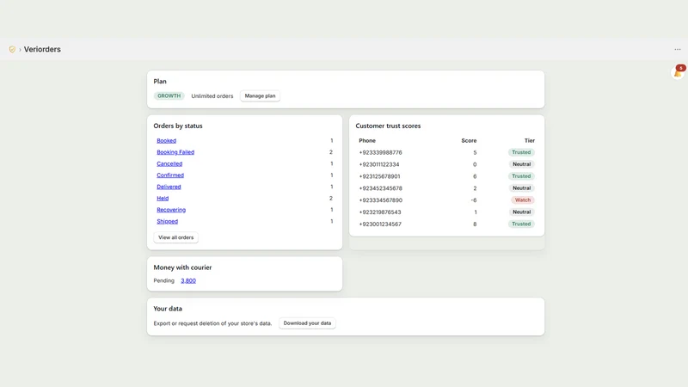Open the three-dot more actions menu
The image size is (688, 387).
pos(678,49)
